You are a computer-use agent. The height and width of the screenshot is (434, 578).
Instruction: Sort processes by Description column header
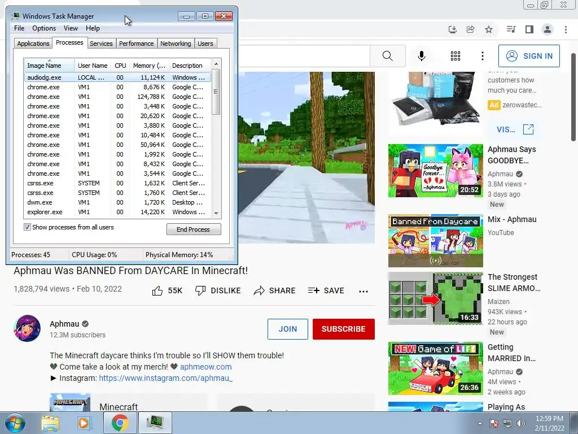coord(190,66)
